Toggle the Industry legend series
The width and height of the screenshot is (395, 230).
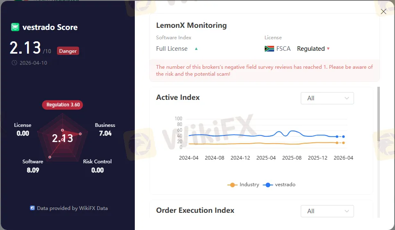(243, 185)
